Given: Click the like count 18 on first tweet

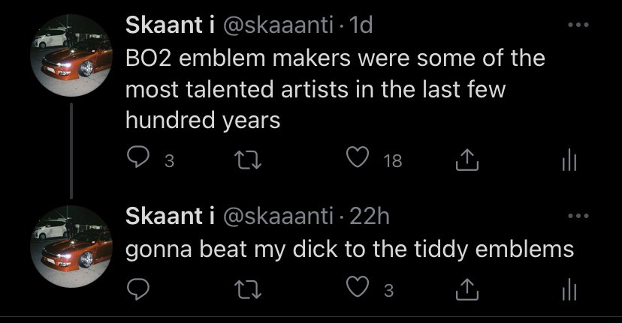Looking at the screenshot, I should click(x=392, y=160).
